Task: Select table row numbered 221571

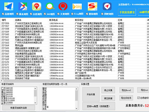Action: tap(74, 65)
